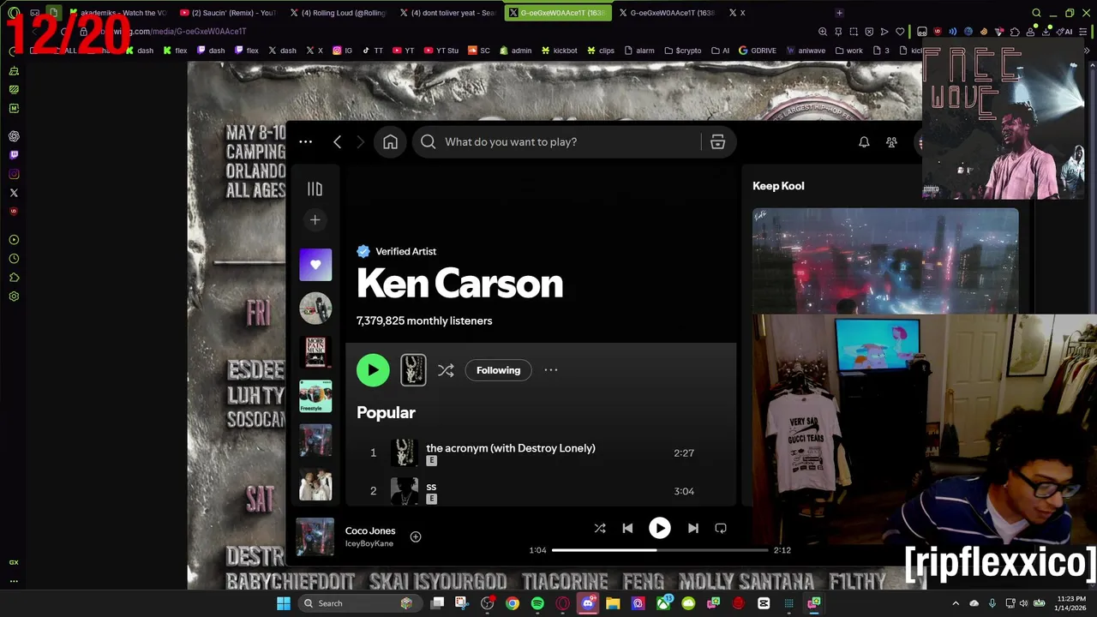Click the Verified Artist badge
Screen dimensions: 1097x617
click(396, 251)
